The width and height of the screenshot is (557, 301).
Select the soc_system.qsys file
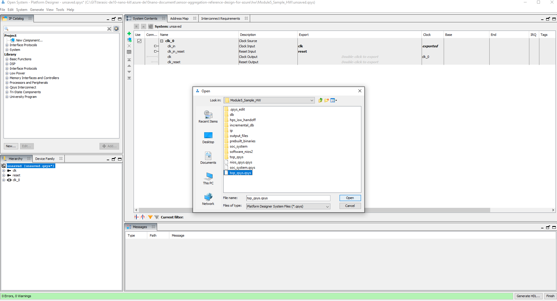point(242,168)
